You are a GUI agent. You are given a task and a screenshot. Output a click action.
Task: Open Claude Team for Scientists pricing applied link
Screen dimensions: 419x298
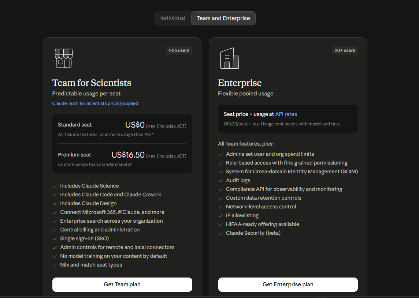pyautogui.click(x=95, y=103)
